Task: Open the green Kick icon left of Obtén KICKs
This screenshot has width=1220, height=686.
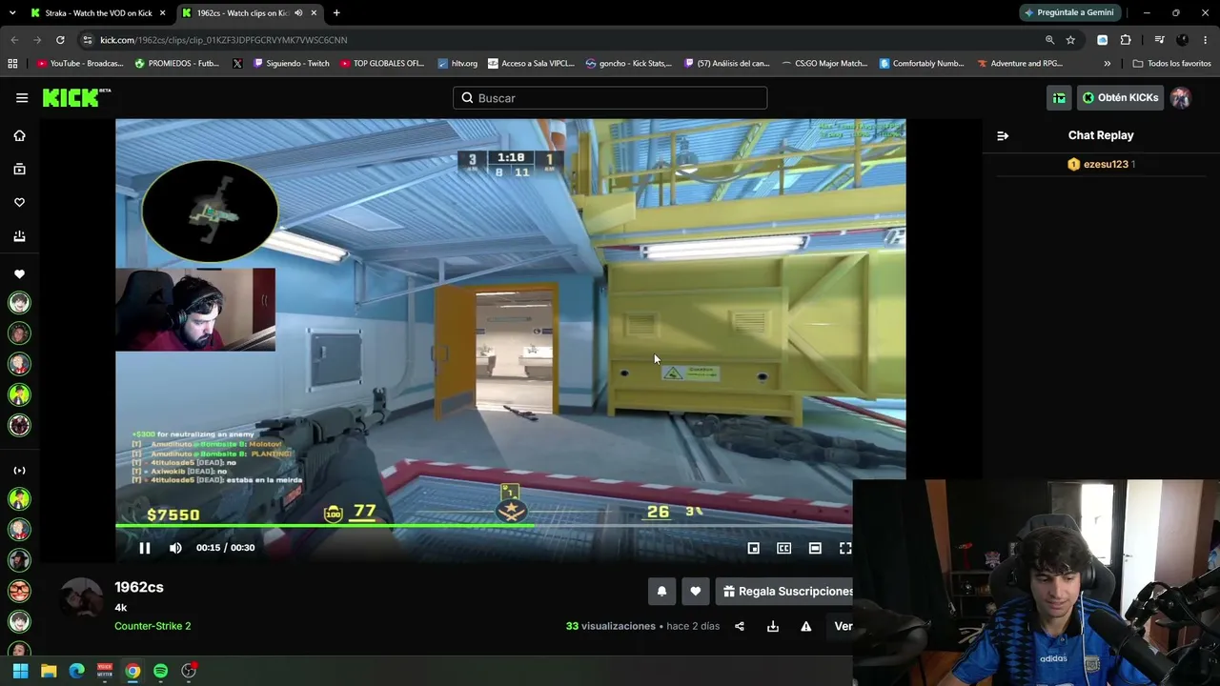Action: [x=1059, y=97]
